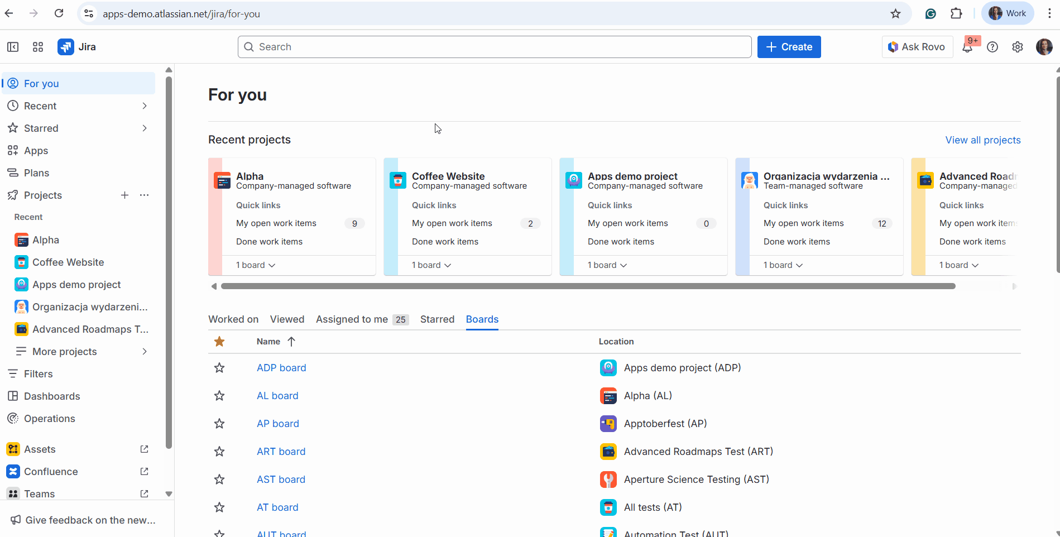Open the browser extensions puzzle icon

(956, 13)
